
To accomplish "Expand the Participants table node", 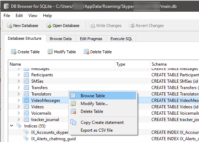I will [18, 75].
